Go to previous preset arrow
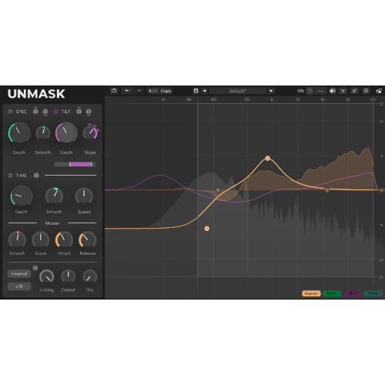 (x=204, y=91)
